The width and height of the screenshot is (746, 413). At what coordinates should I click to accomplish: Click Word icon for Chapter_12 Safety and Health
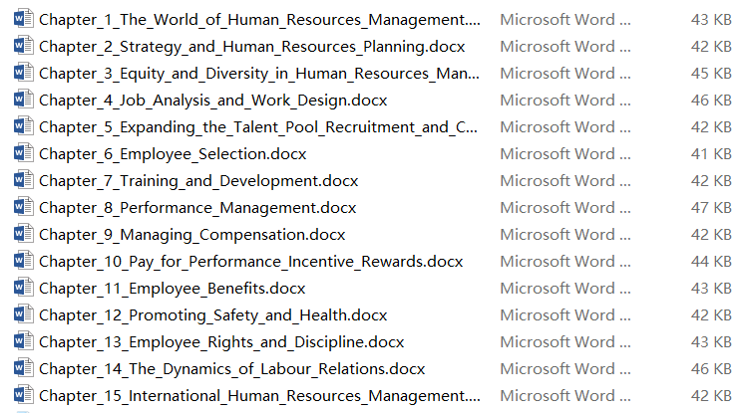pyautogui.click(x=23, y=314)
